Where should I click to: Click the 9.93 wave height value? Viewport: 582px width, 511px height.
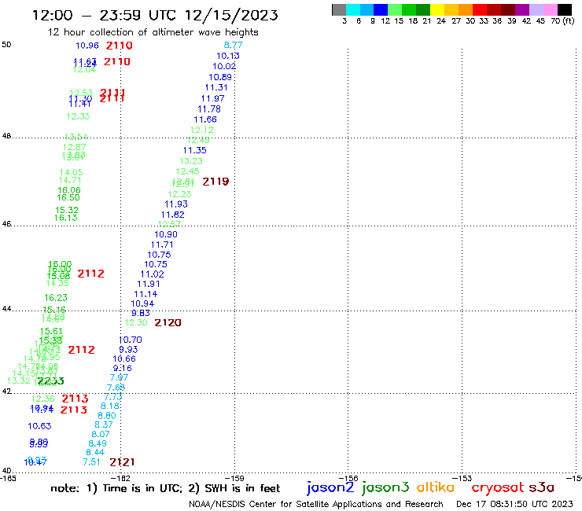[x=128, y=350]
